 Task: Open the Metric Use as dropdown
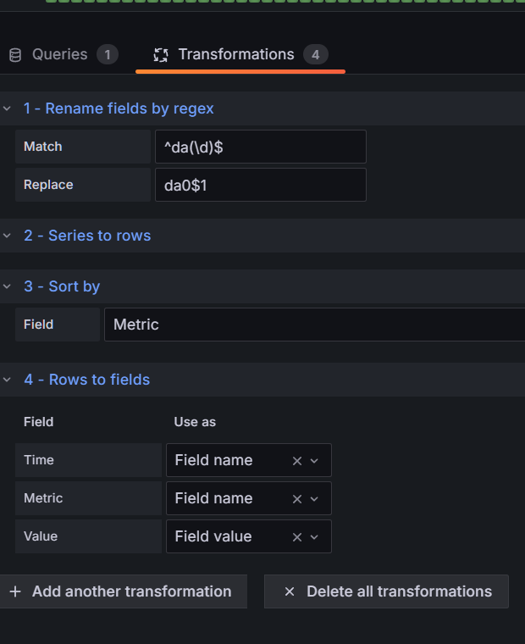click(x=314, y=499)
